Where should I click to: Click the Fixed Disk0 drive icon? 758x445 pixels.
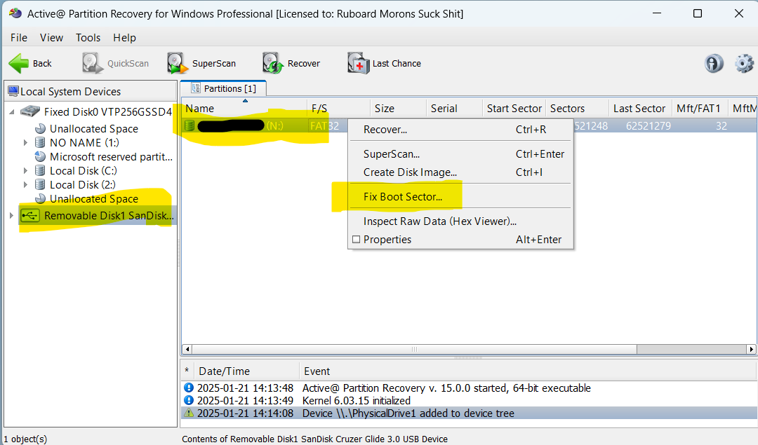pyautogui.click(x=30, y=111)
